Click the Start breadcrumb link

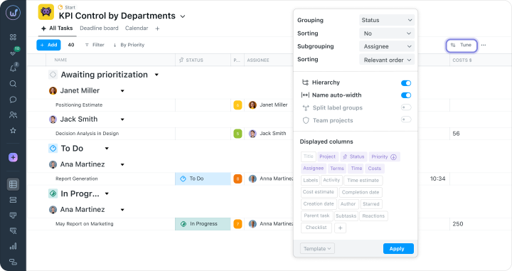70,7
